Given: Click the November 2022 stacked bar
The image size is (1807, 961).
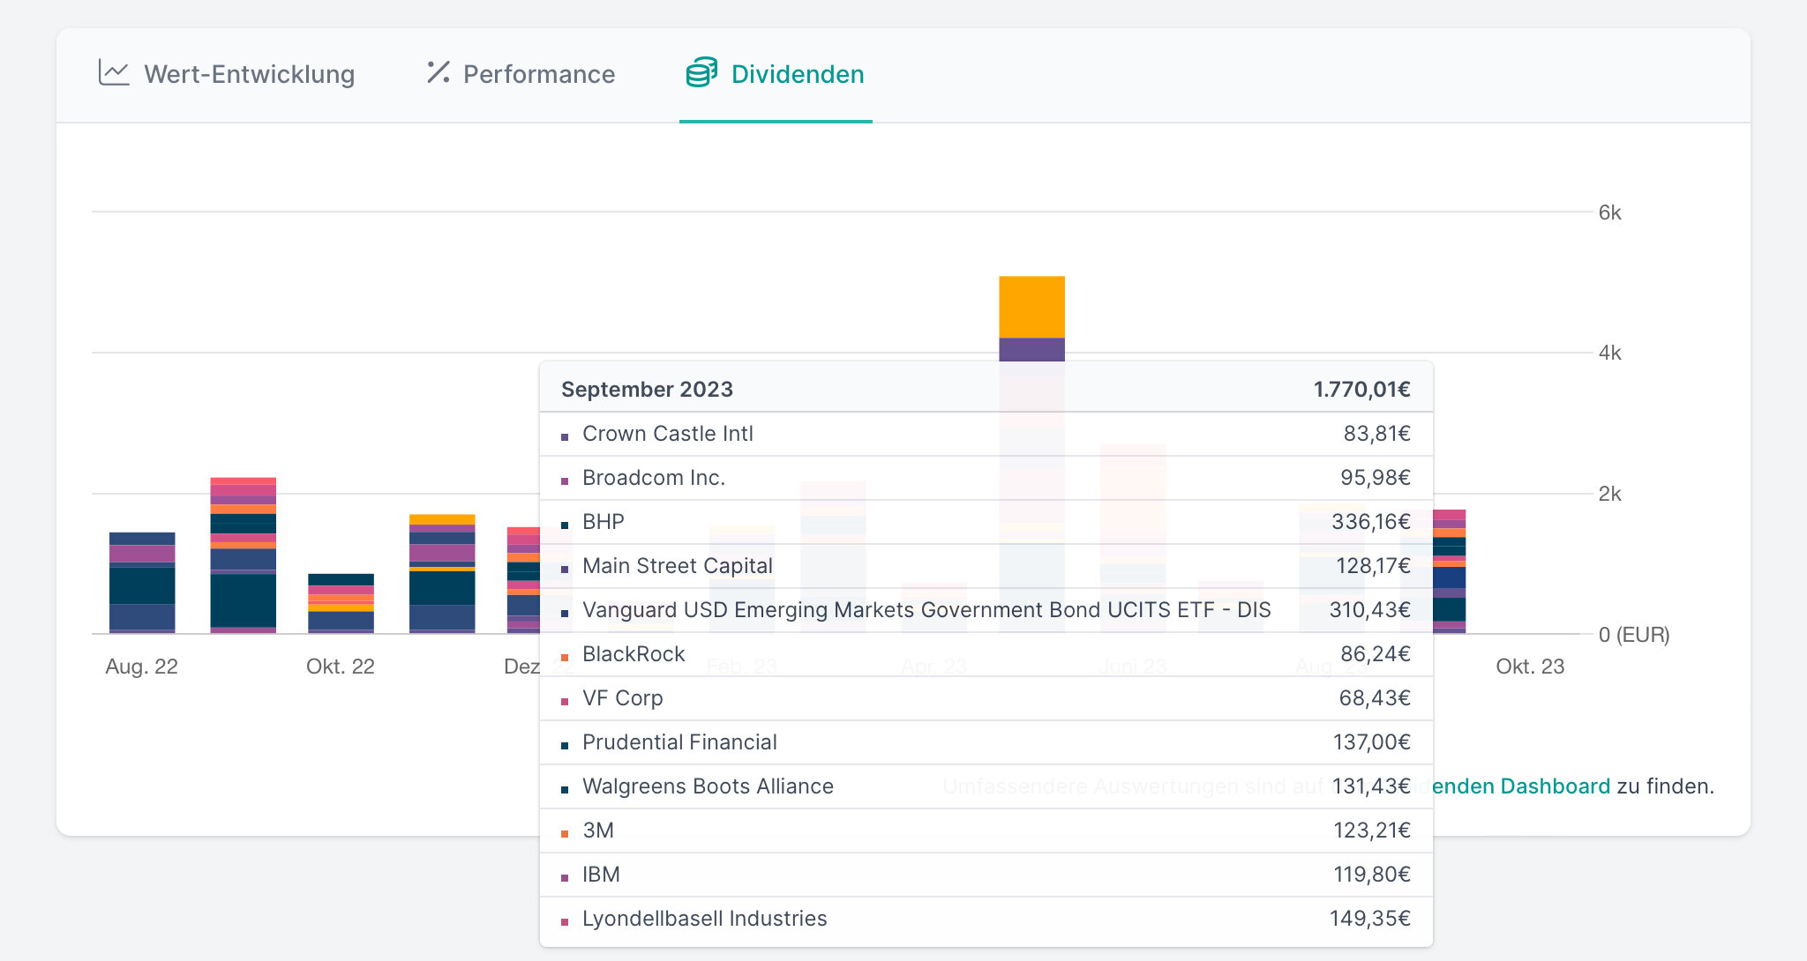Looking at the screenshot, I should coord(442,573).
